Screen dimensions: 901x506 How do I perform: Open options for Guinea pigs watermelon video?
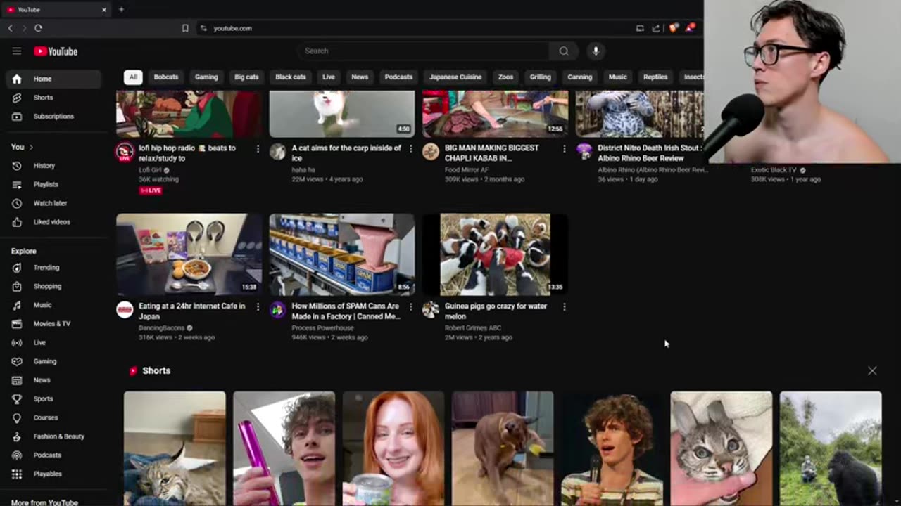click(x=564, y=307)
